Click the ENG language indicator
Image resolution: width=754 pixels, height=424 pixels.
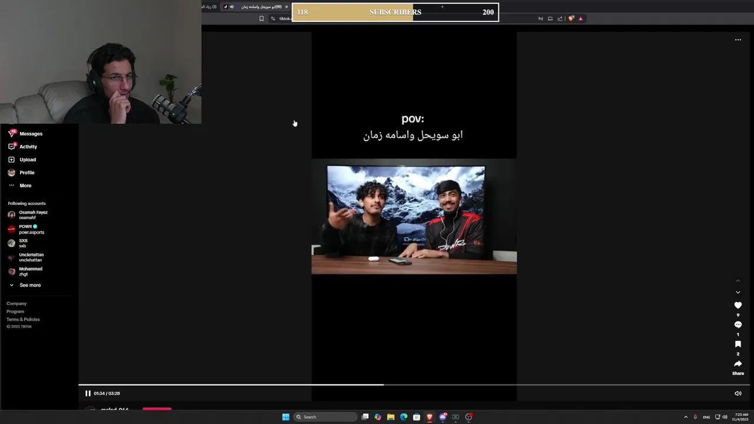coord(706,417)
